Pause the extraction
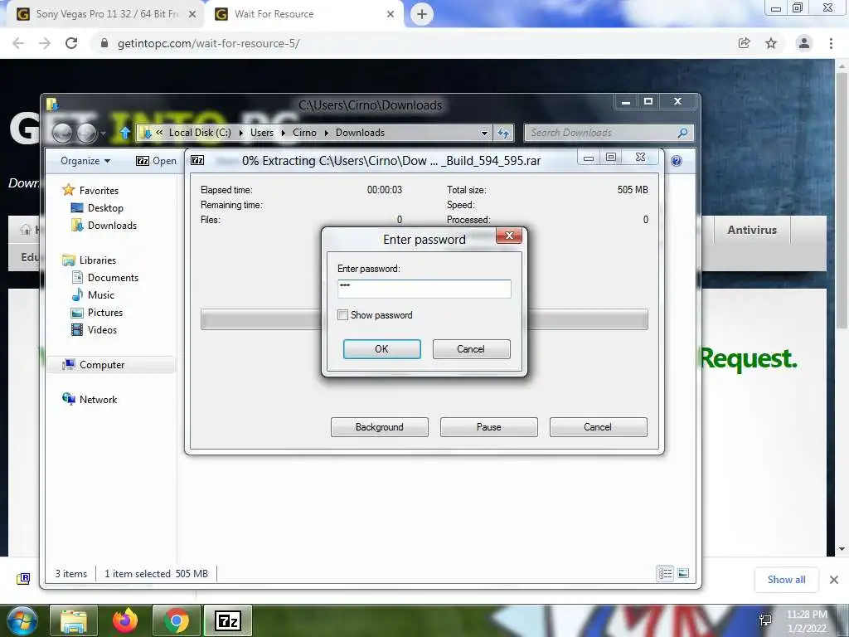Image resolution: width=849 pixels, height=637 pixels. 489,427
